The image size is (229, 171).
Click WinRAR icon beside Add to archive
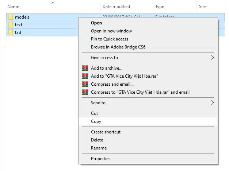[x=85, y=68]
